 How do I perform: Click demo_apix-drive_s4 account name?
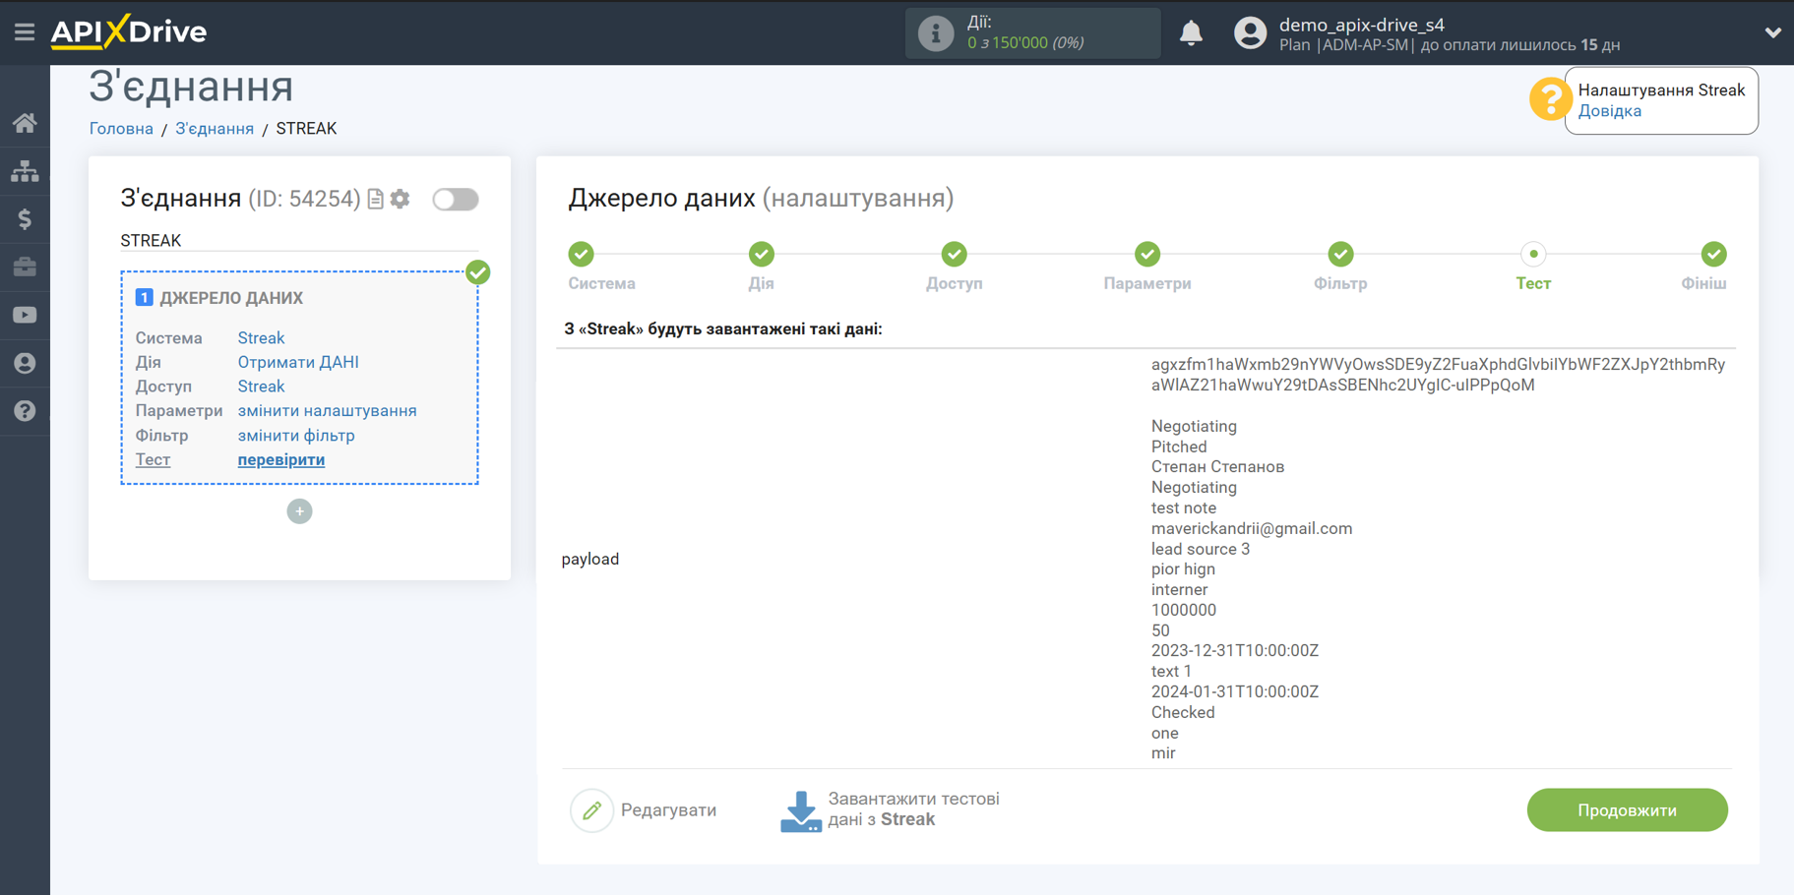click(1361, 25)
